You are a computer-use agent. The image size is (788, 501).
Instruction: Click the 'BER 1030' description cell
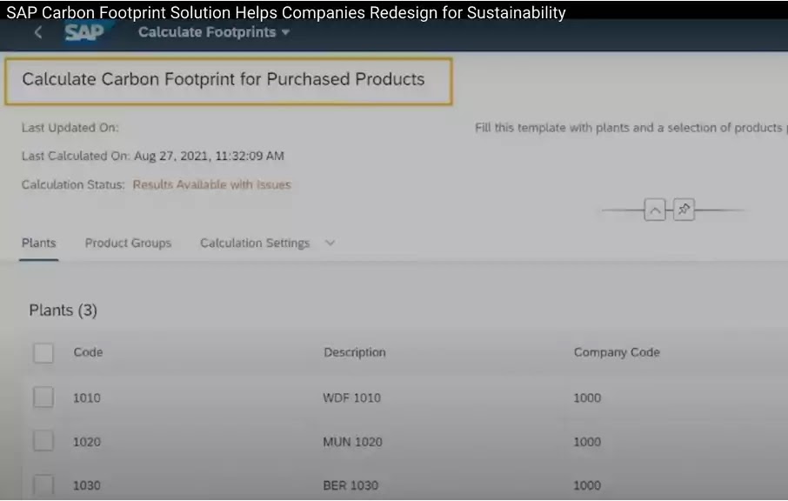point(351,485)
